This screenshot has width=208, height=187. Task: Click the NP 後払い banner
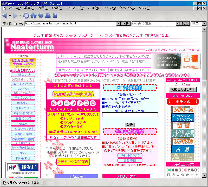point(23,167)
